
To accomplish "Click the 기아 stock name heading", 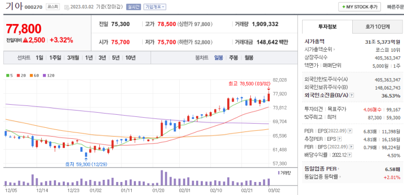I will click(x=14, y=6).
